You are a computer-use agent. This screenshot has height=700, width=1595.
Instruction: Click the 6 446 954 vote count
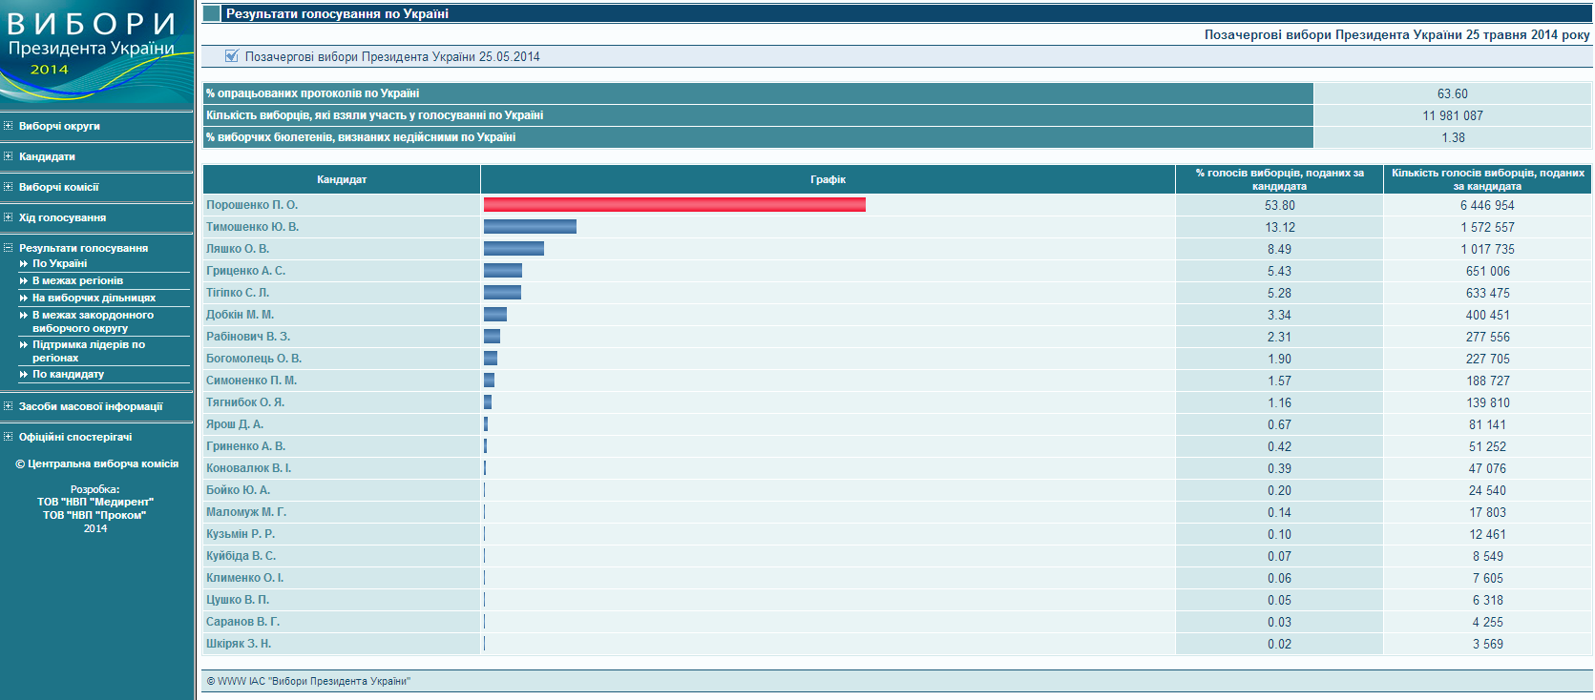[1487, 205]
